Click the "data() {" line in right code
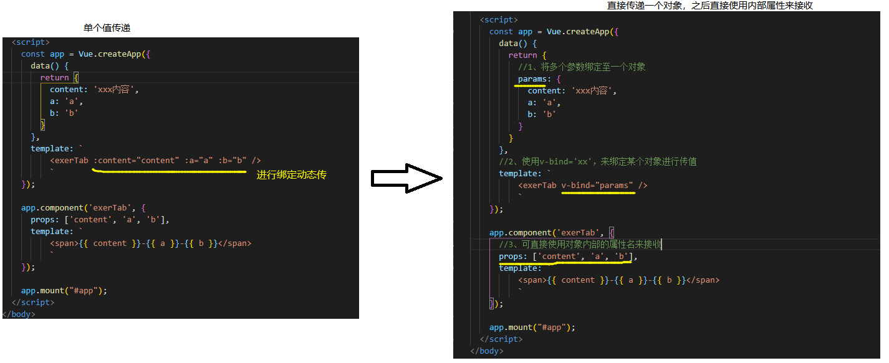Viewport: 889px width, 363px height. click(x=518, y=43)
